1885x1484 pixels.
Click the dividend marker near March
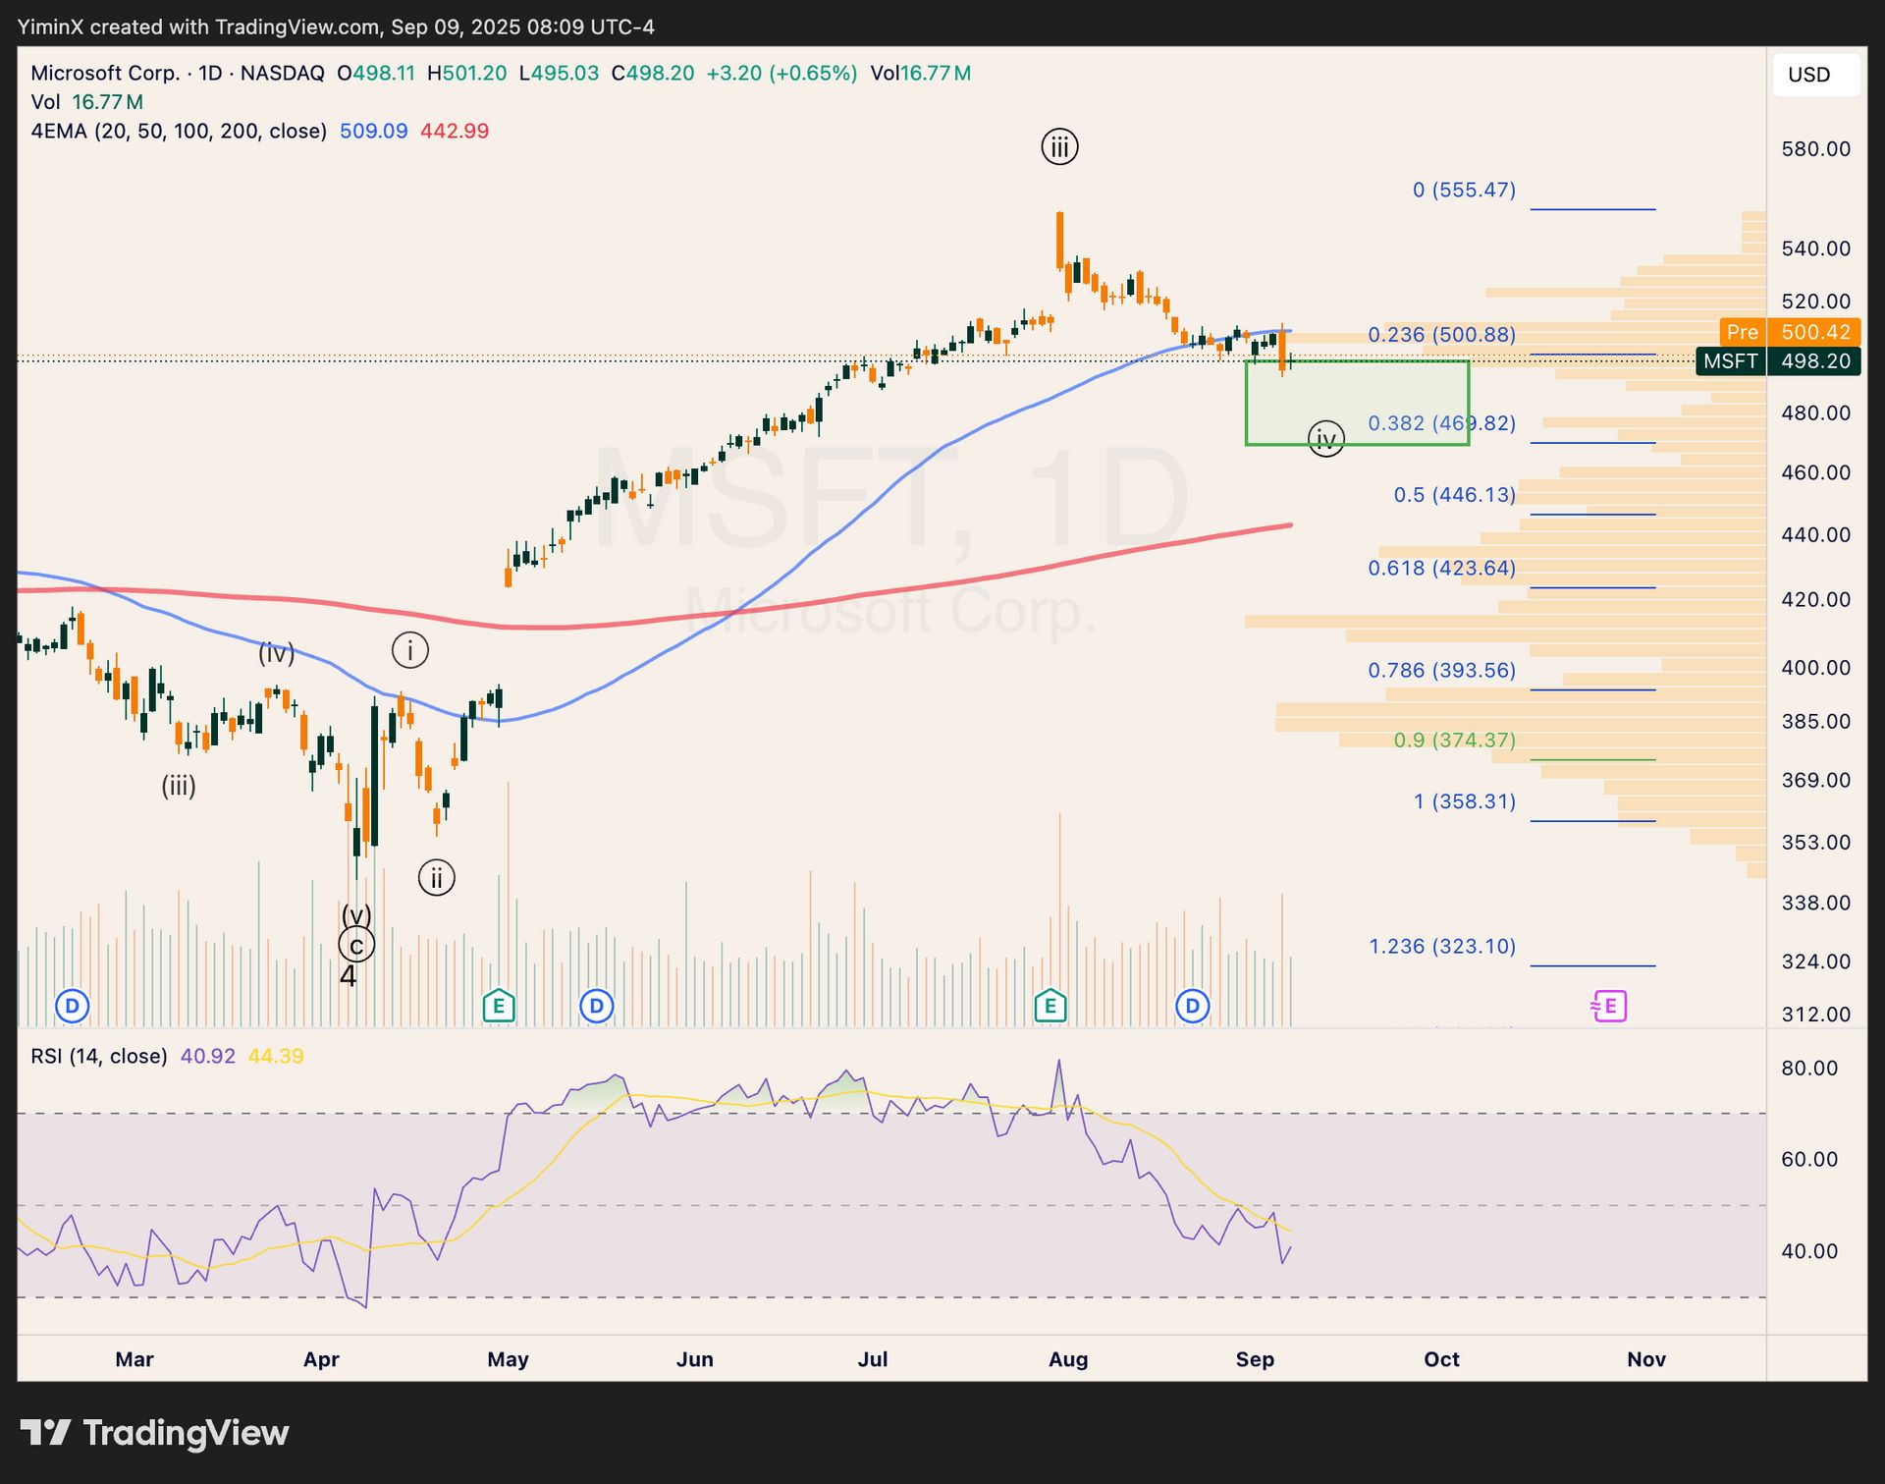click(73, 1006)
